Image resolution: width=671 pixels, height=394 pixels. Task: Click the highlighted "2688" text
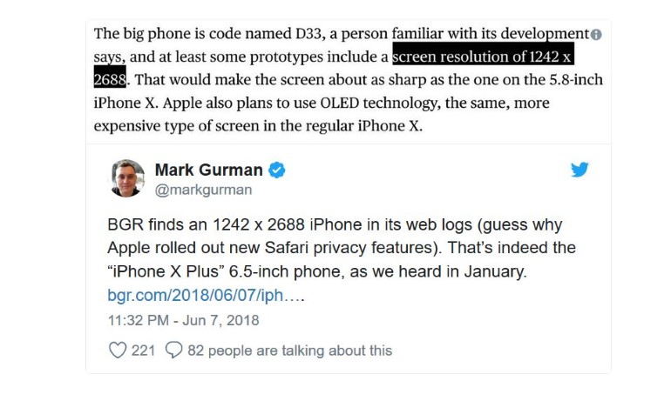pyautogui.click(x=111, y=80)
